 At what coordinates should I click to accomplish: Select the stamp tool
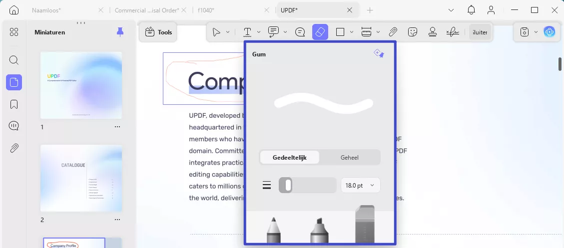click(432, 32)
